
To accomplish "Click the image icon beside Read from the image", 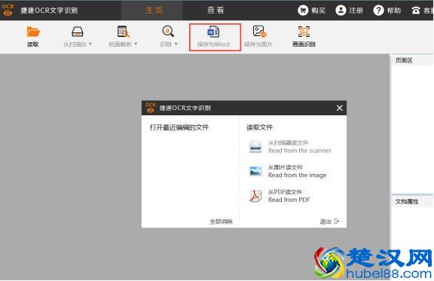I will coord(255,171).
